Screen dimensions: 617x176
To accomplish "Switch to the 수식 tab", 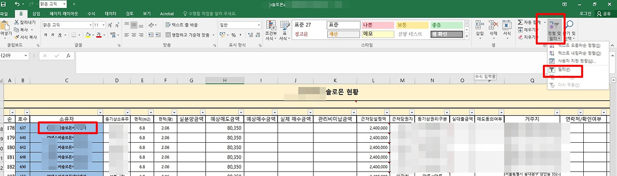I will coord(91,14).
